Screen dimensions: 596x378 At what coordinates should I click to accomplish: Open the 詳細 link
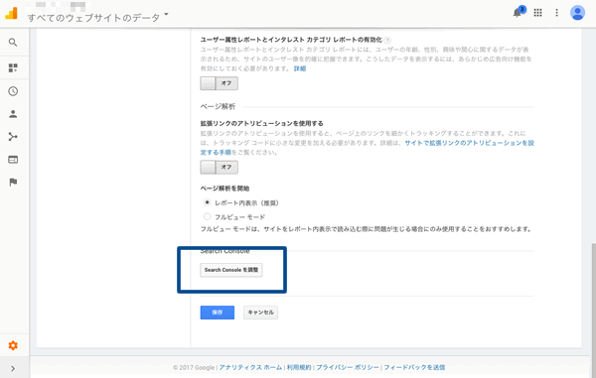(x=300, y=68)
